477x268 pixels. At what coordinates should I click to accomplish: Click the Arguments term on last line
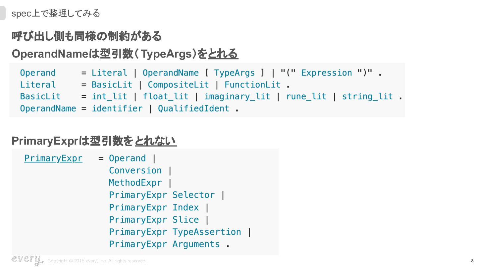[x=196, y=244]
